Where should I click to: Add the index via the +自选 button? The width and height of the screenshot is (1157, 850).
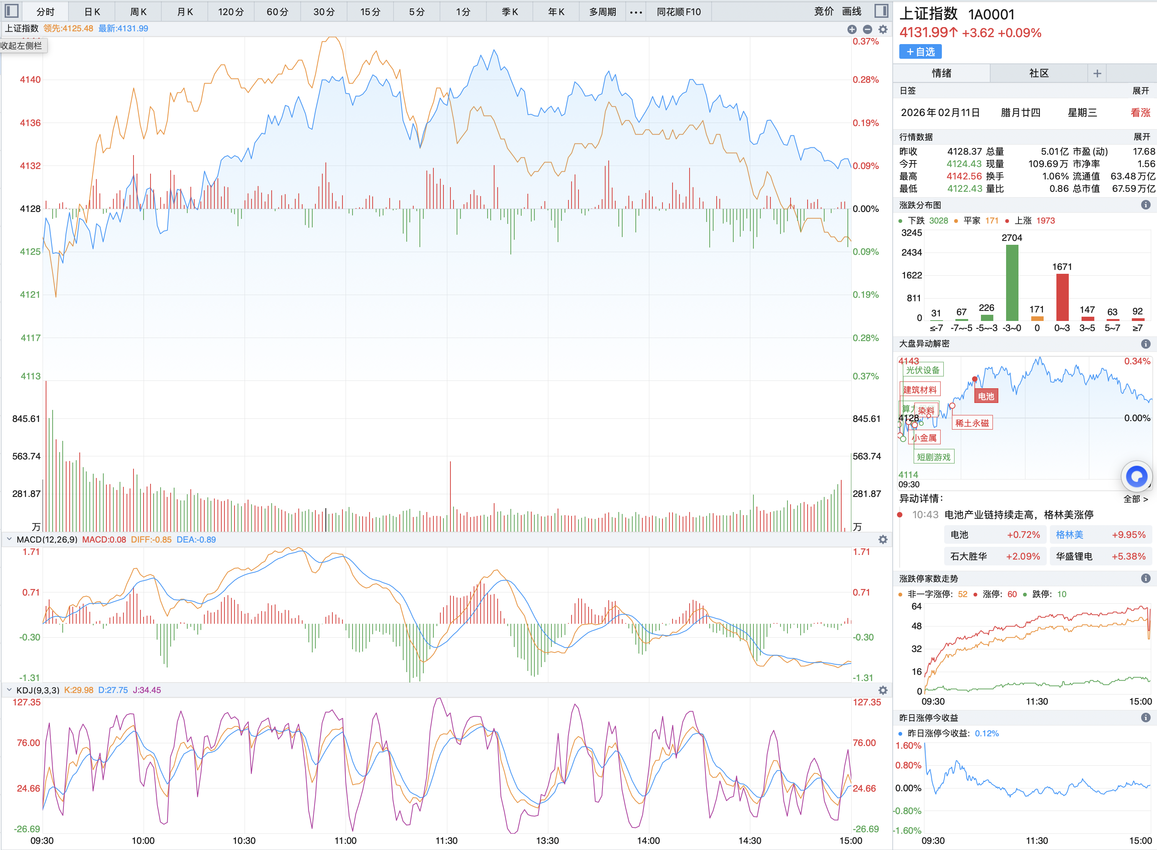pos(920,51)
